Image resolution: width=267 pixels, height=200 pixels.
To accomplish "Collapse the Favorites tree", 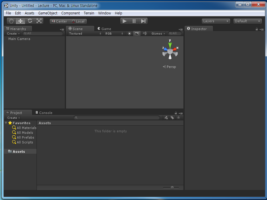I will (6, 123).
